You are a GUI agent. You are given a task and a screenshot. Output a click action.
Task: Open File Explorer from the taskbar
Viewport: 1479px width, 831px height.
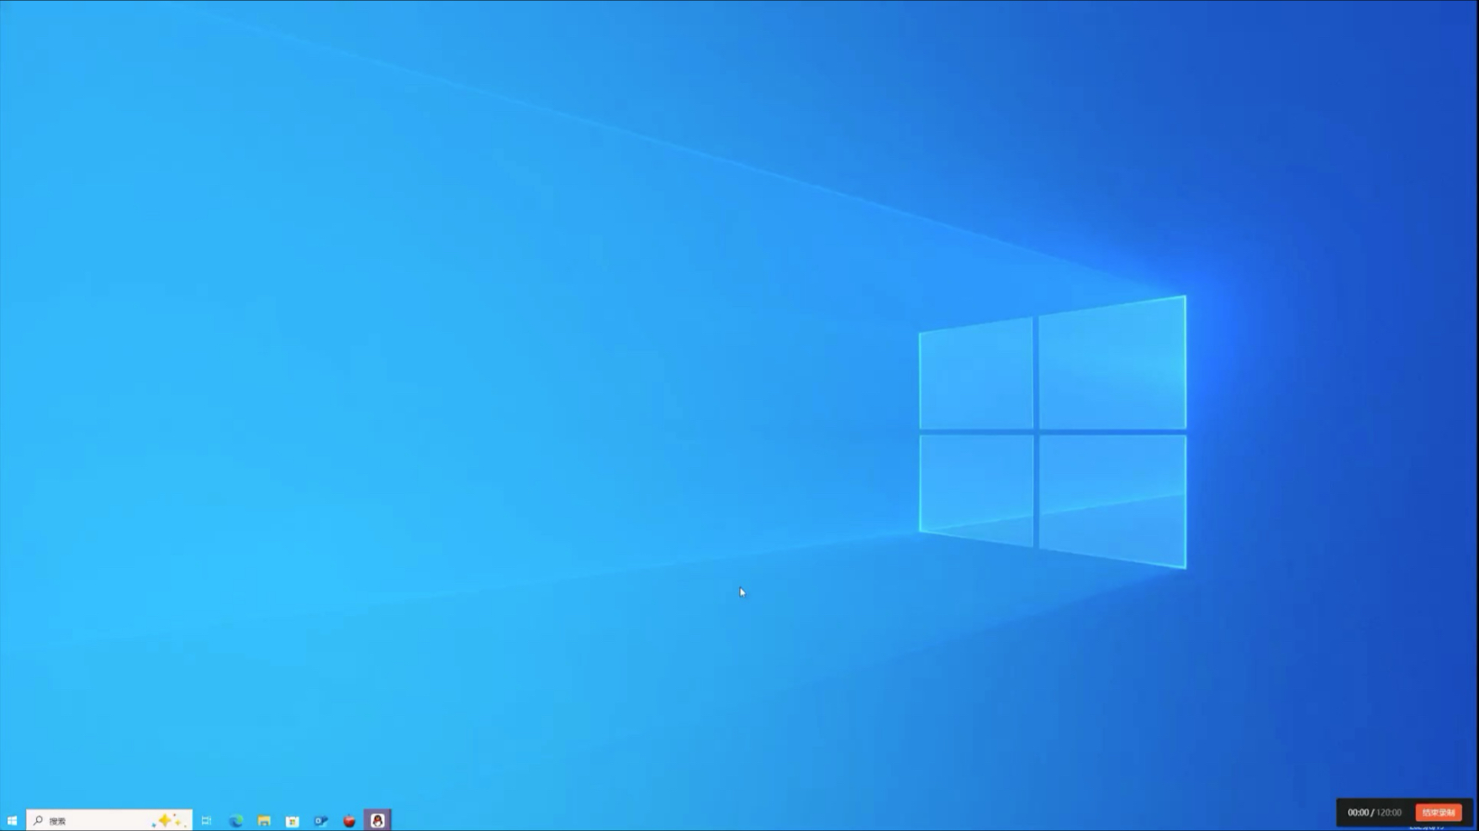coord(264,821)
